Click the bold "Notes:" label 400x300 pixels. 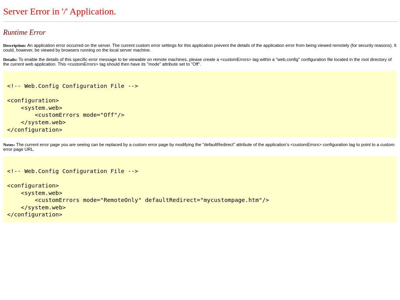9,145
